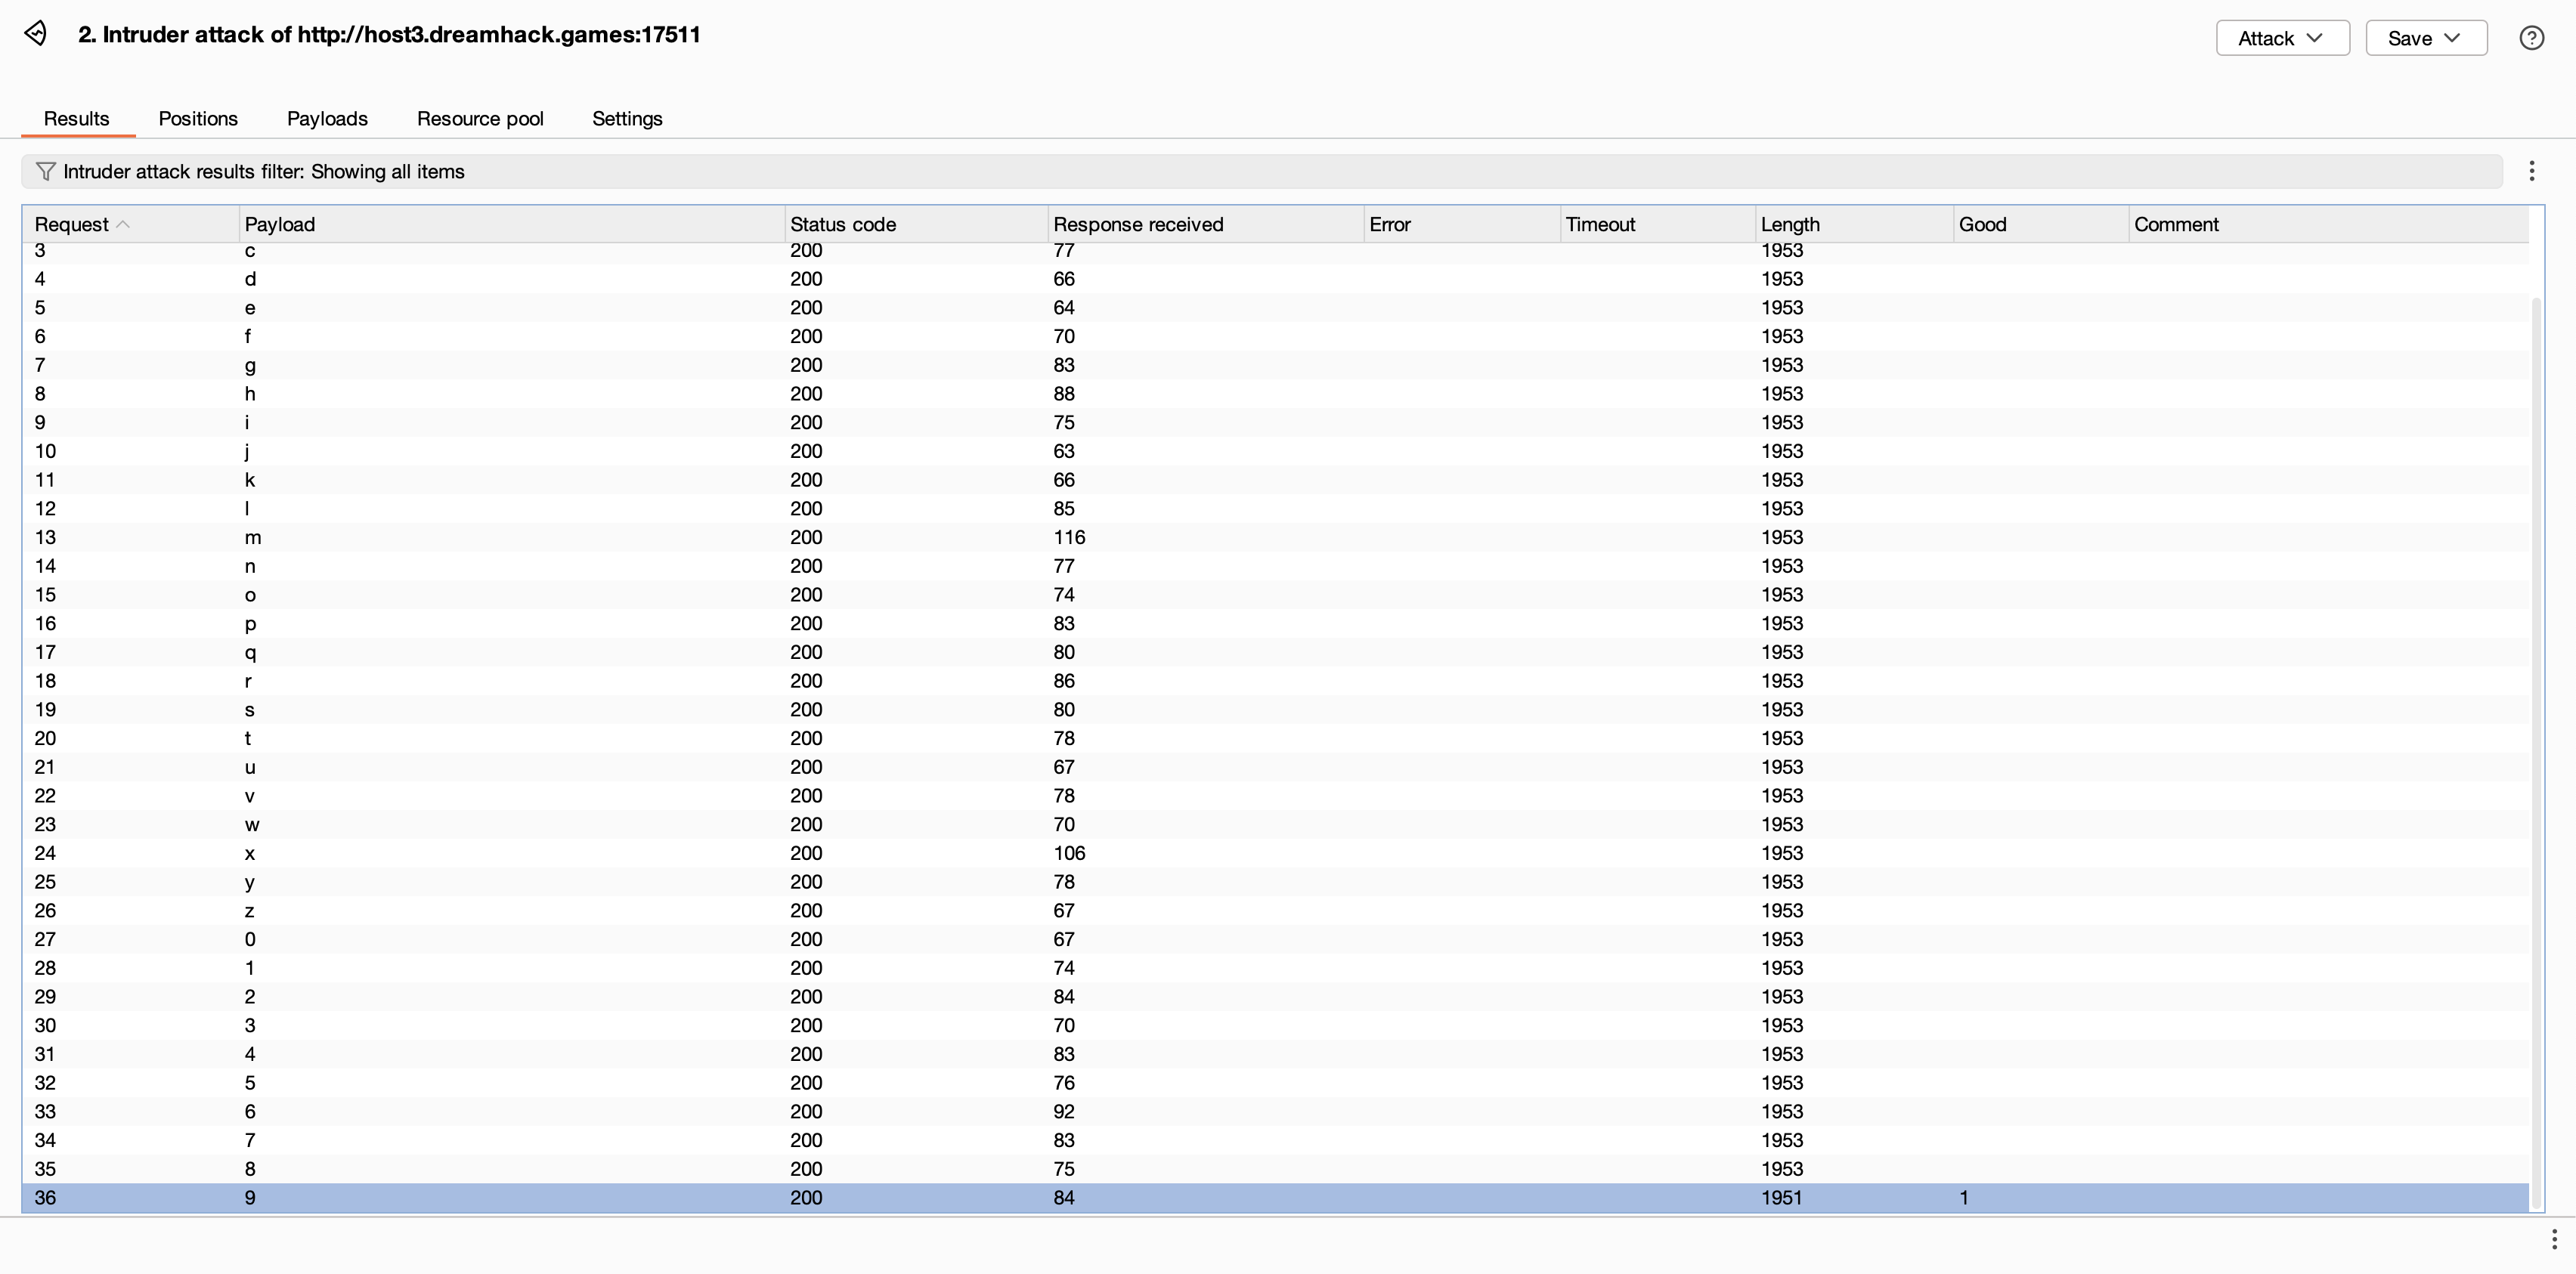Select request row 35 with payload 8
Image resolution: width=2576 pixels, height=1274 pixels.
1276,1169
